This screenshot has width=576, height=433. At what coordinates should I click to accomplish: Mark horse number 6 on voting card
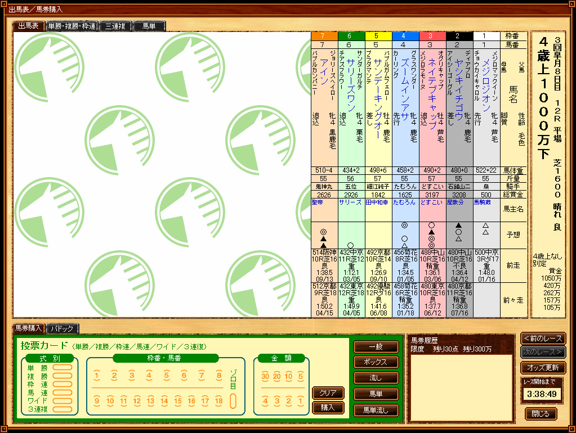184,376
